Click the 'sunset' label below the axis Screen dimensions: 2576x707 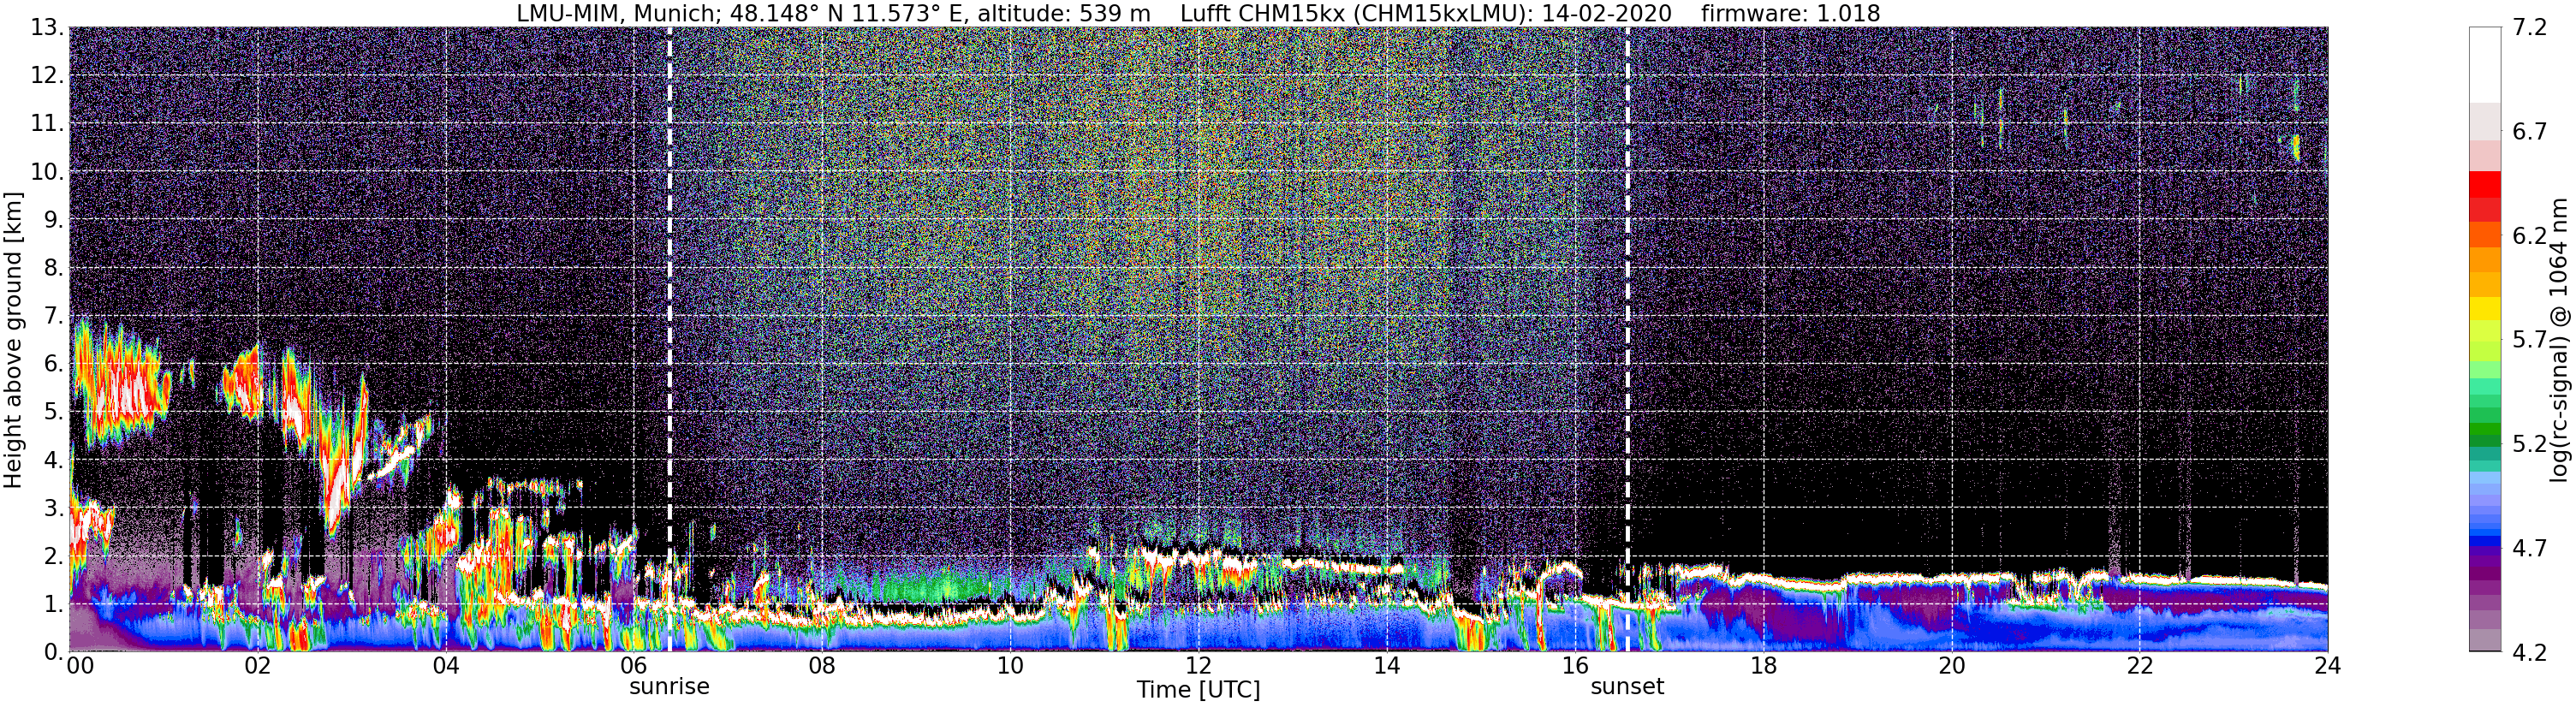click(1627, 687)
